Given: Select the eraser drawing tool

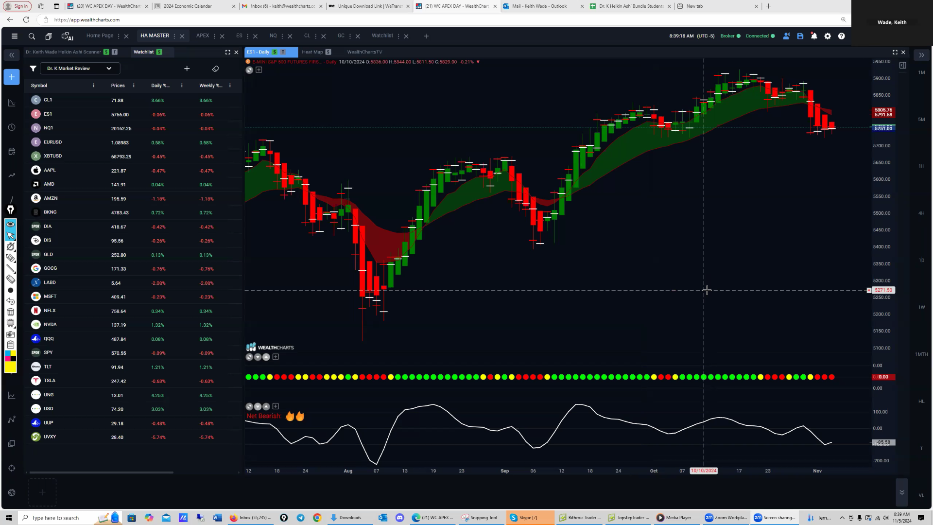Looking at the screenshot, I should 10,279.
